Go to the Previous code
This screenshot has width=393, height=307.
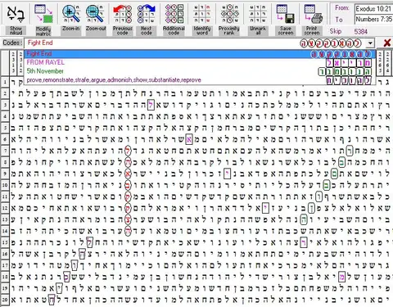coord(123,14)
